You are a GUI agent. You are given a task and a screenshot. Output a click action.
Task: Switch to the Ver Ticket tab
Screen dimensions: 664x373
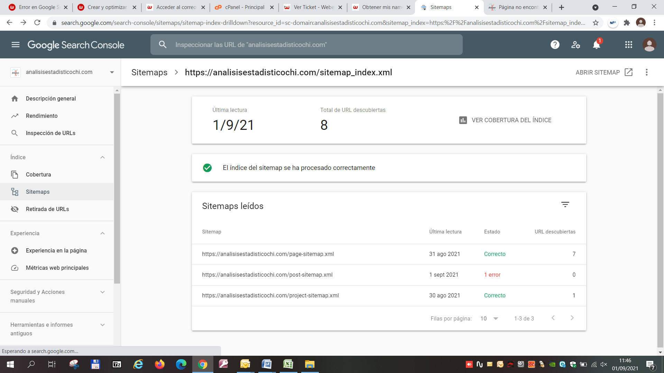(x=313, y=7)
